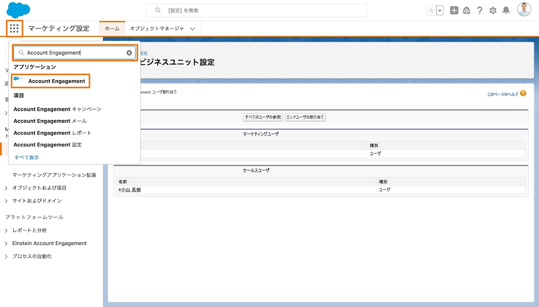Select Account Engagement レポート item
This screenshot has width=539, height=307.
click(53, 133)
